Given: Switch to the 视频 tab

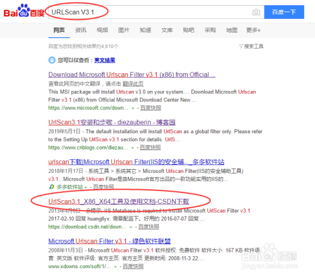Looking at the screenshot, I should (102, 30).
